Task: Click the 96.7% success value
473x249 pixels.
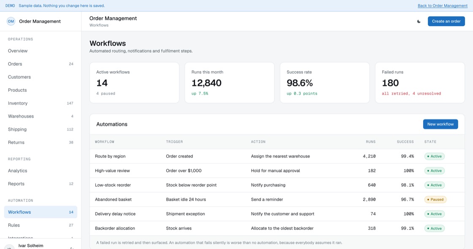Action: pos(408,199)
